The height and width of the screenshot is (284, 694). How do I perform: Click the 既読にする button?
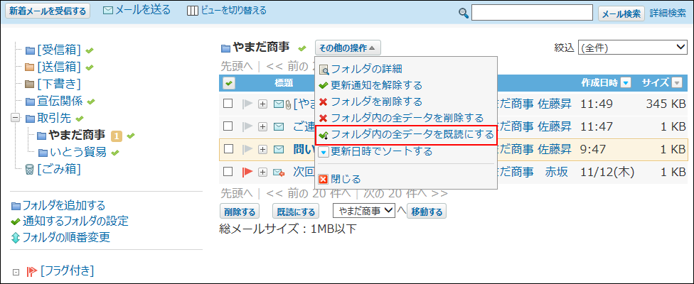[x=296, y=212]
